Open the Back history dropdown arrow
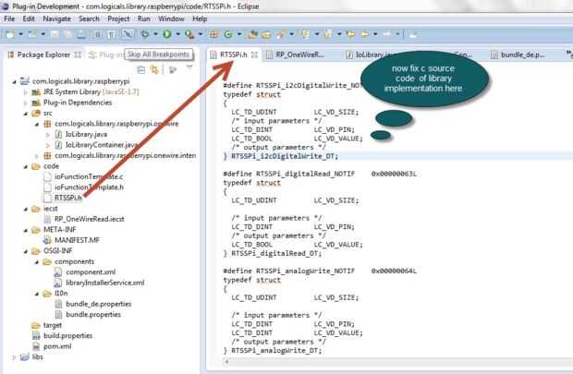This screenshot has height=374, width=573. click(x=375, y=34)
